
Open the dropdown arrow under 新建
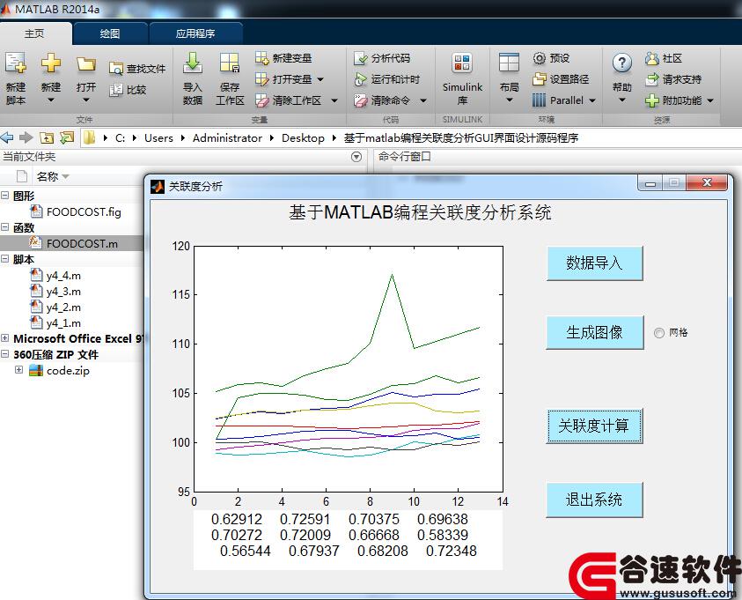[x=51, y=100]
